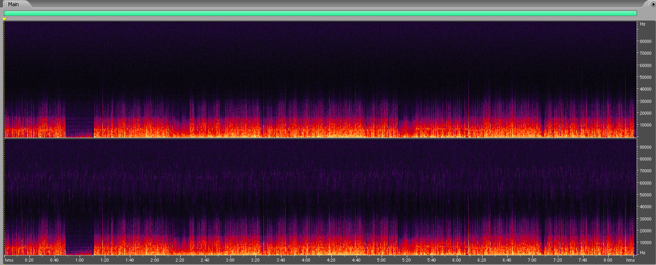Screen dimensions: 656x265
Task: Click the 7:40 mark on time ruler
Action: [583, 260]
